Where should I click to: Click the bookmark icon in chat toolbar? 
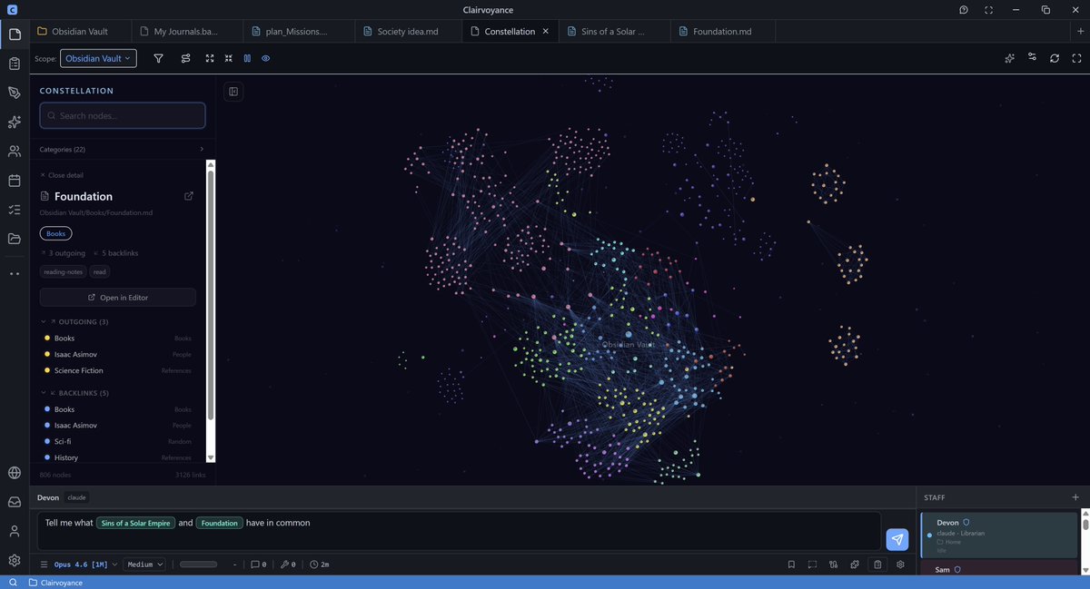pos(791,564)
